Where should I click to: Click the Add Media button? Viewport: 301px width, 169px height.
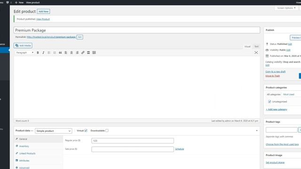pos(23,46)
